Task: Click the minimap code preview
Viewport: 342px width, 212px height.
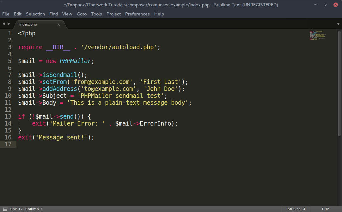Action: [x=318, y=35]
